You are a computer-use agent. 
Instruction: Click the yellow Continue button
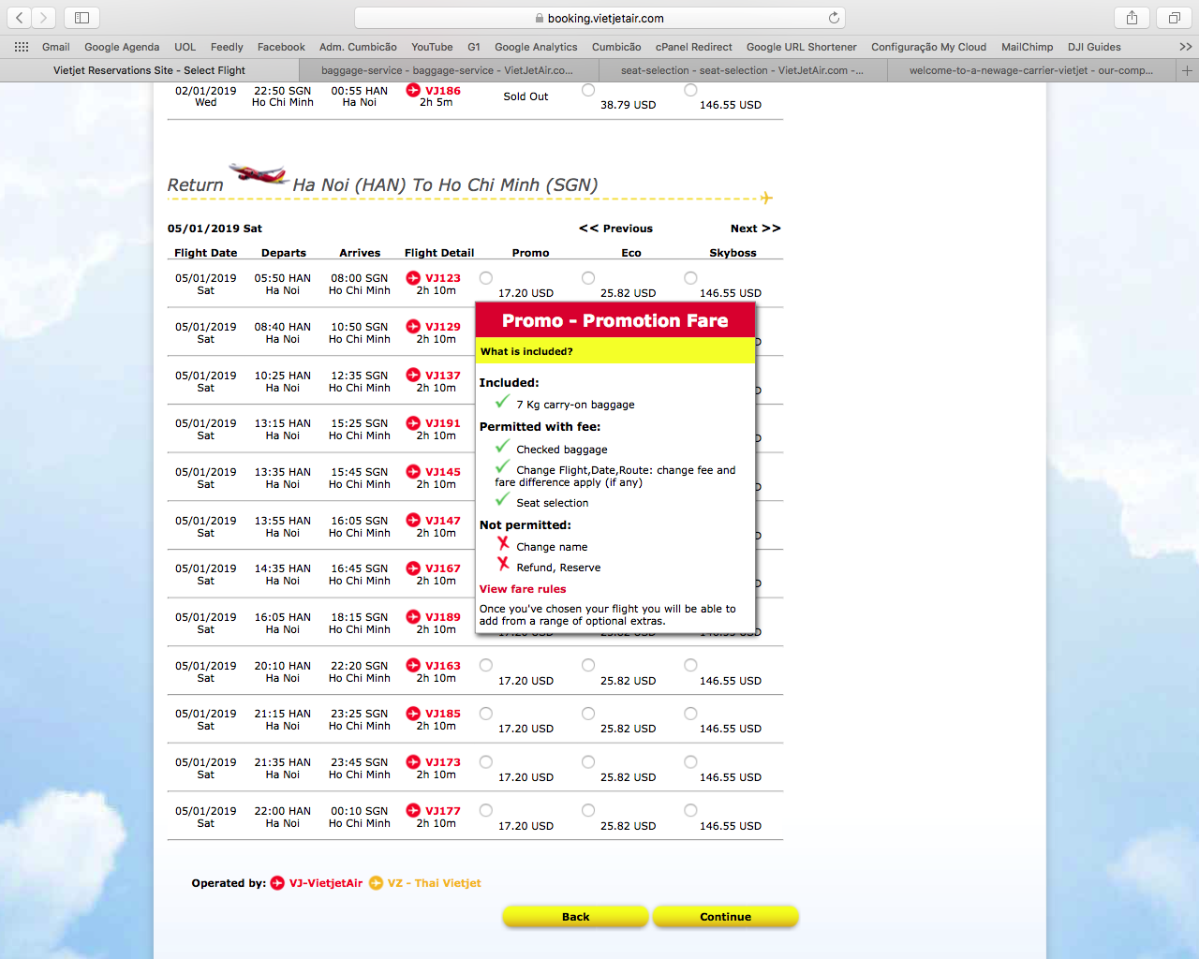coord(725,917)
